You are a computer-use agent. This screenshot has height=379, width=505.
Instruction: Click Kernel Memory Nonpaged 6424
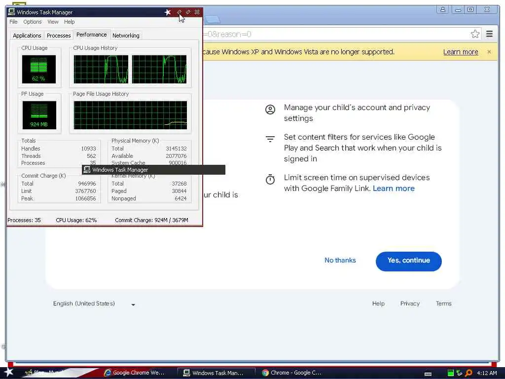point(180,198)
